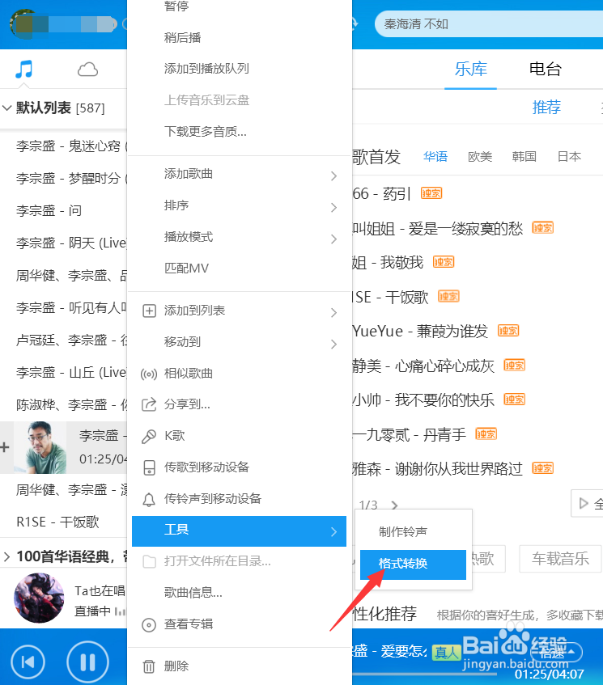Switch to the 乐库 tab
The height and width of the screenshot is (685, 603).
click(470, 69)
